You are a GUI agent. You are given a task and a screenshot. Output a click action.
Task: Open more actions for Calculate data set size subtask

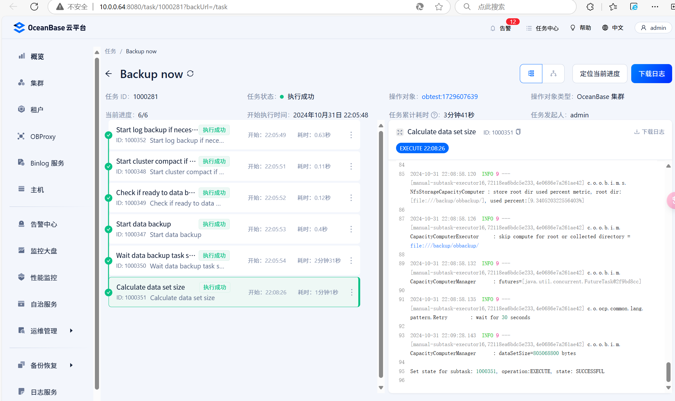(352, 293)
